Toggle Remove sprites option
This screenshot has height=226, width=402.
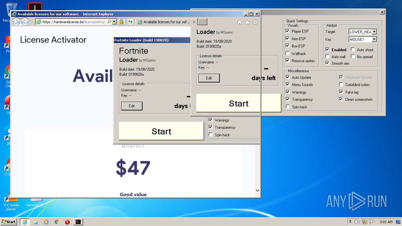coord(287,61)
